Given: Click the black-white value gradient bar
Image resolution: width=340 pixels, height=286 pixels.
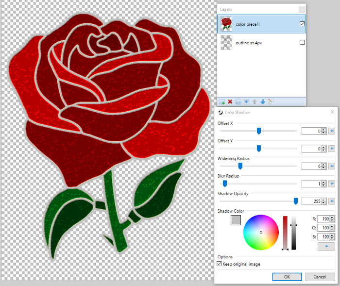Looking at the screenshot, I should tap(293, 233).
